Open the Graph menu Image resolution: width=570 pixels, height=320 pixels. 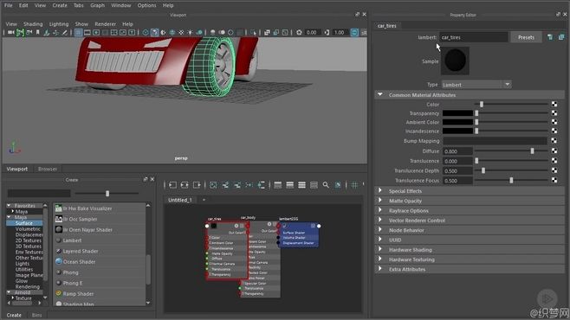point(97,5)
